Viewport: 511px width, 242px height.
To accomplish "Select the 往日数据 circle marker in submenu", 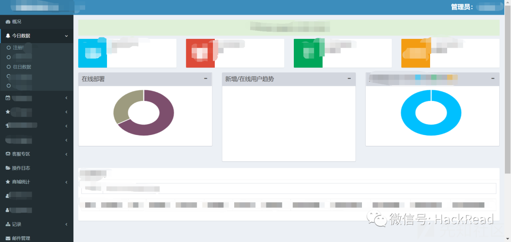I will coord(9,67).
